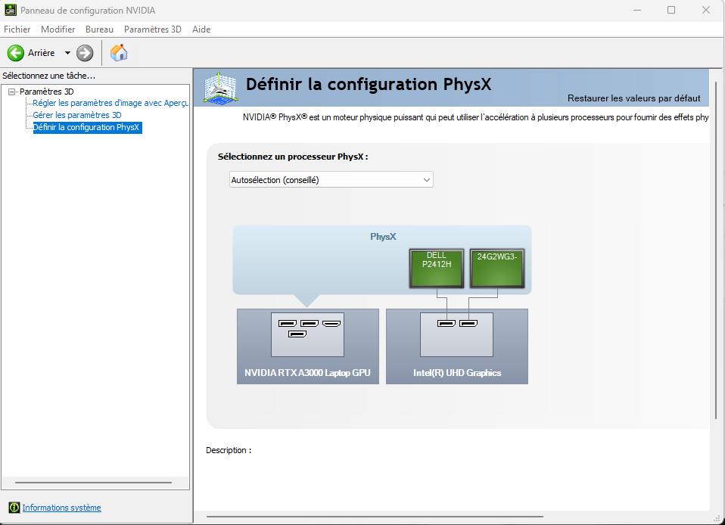Click the PhysX header graphic icon
The height and width of the screenshot is (525, 725).
[x=221, y=88]
